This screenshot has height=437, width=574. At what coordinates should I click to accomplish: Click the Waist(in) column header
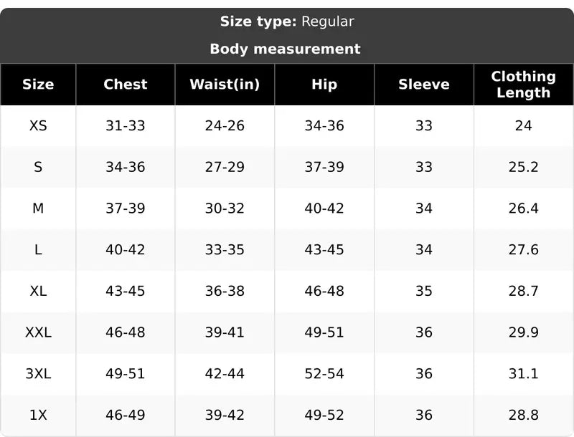(x=225, y=85)
